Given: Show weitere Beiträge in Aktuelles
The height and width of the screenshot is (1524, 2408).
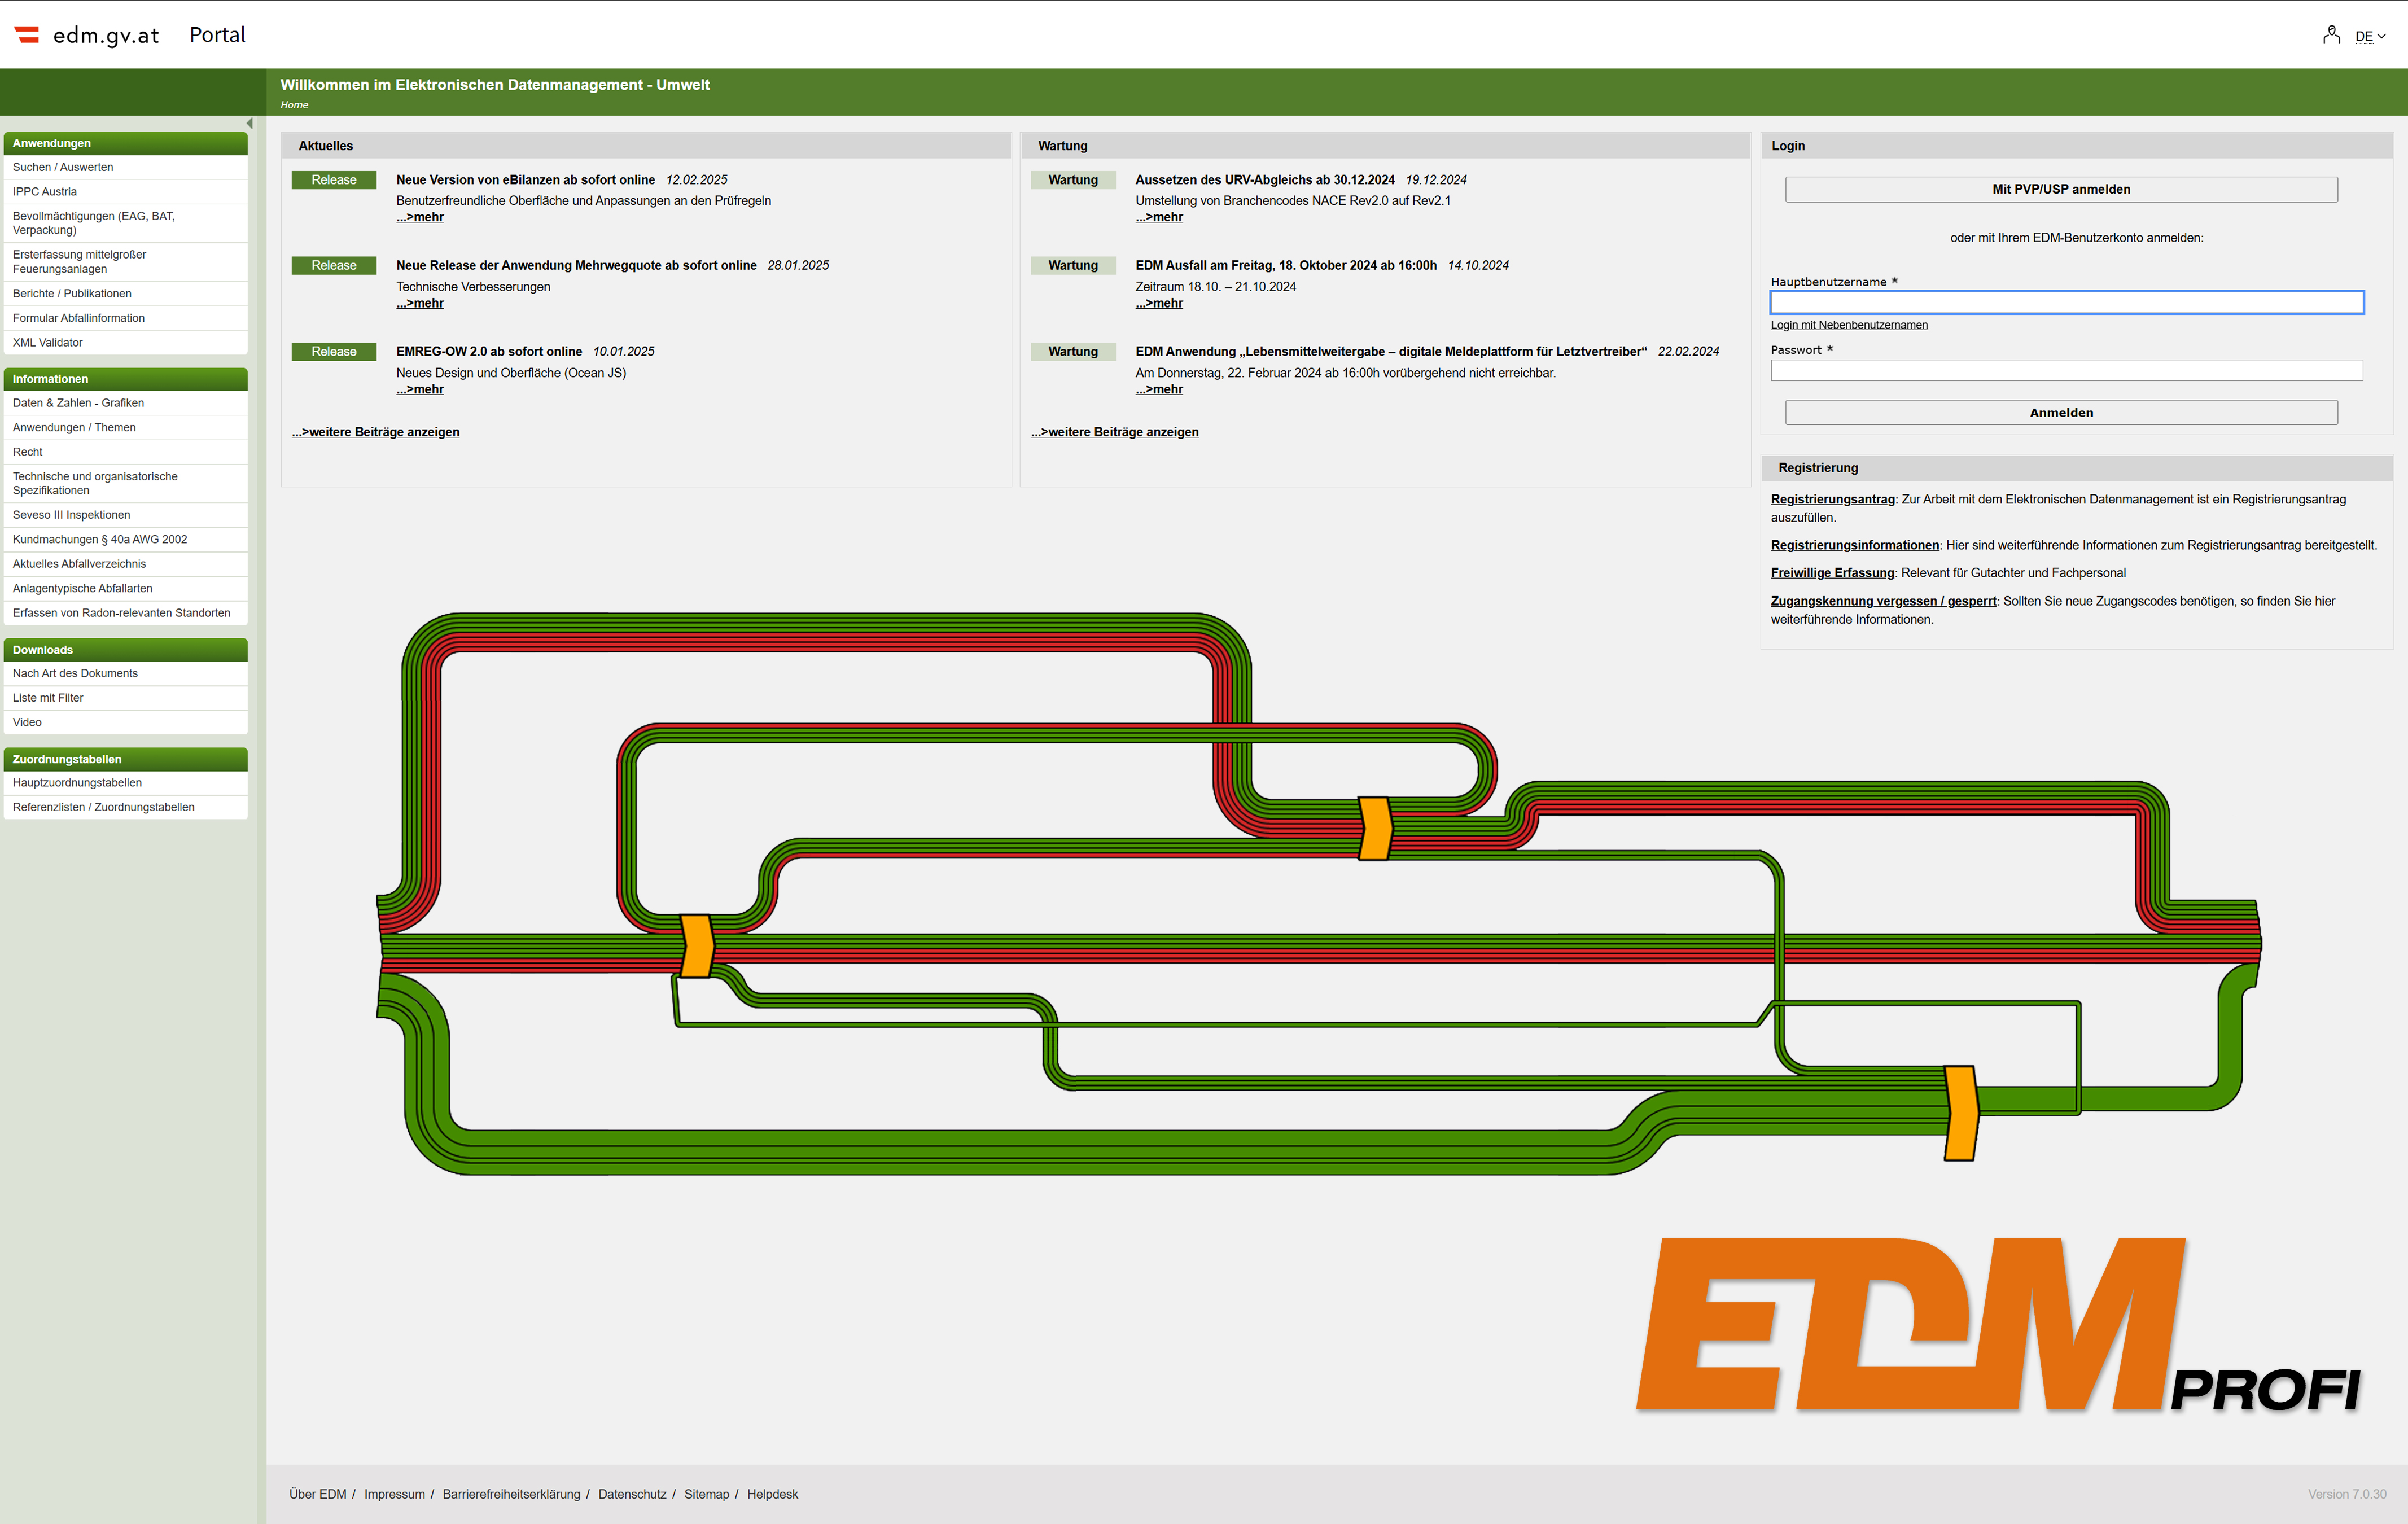Looking at the screenshot, I should click(x=376, y=432).
